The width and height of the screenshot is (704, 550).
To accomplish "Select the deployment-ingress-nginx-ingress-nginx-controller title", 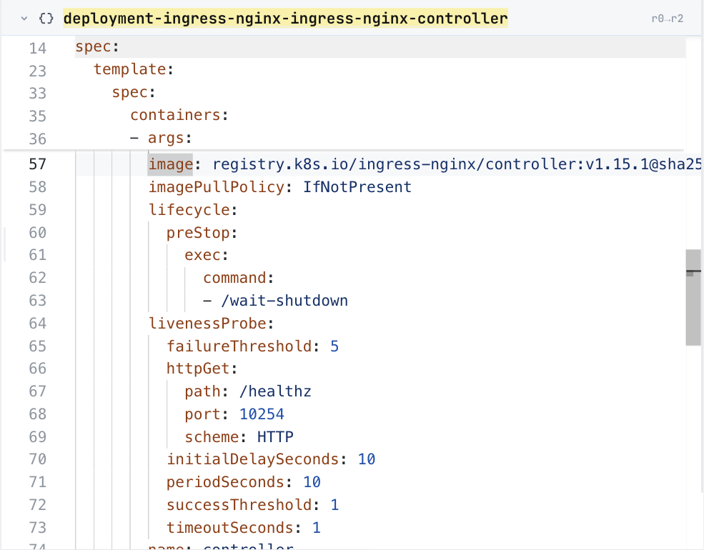I will tap(286, 19).
